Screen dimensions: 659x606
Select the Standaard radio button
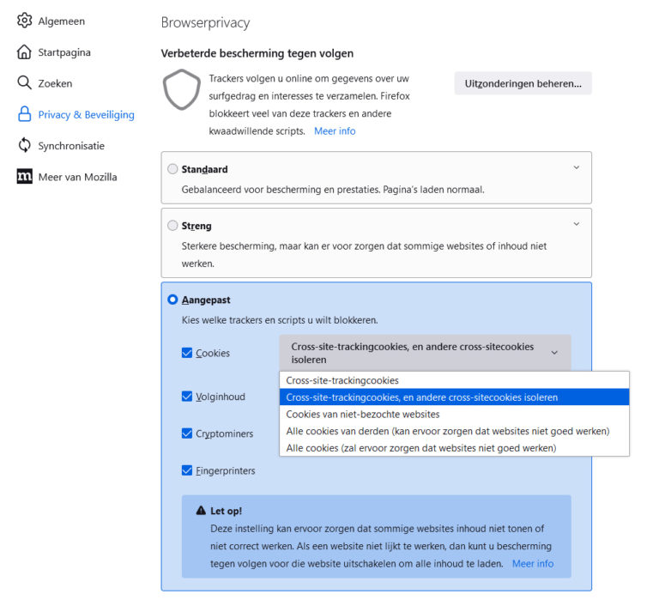[x=173, y=169]
